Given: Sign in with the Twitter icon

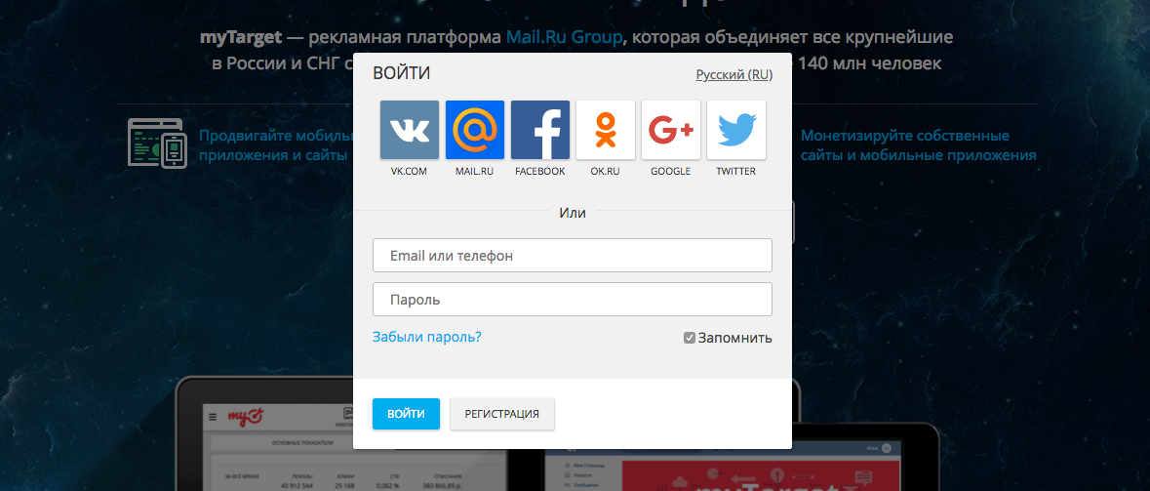Looking at the screenshot, I should coord(735,130).
